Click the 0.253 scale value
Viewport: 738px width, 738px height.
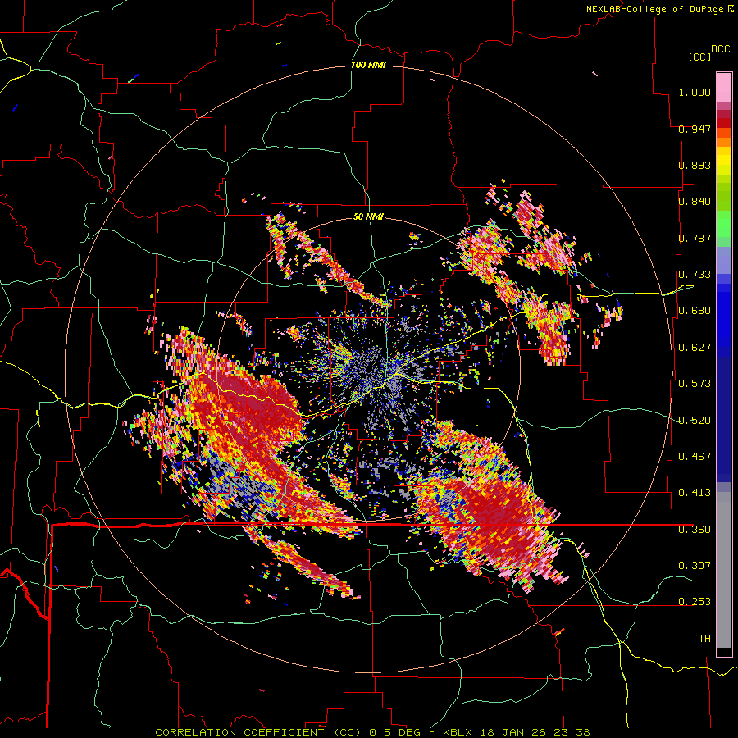(695, 602)
